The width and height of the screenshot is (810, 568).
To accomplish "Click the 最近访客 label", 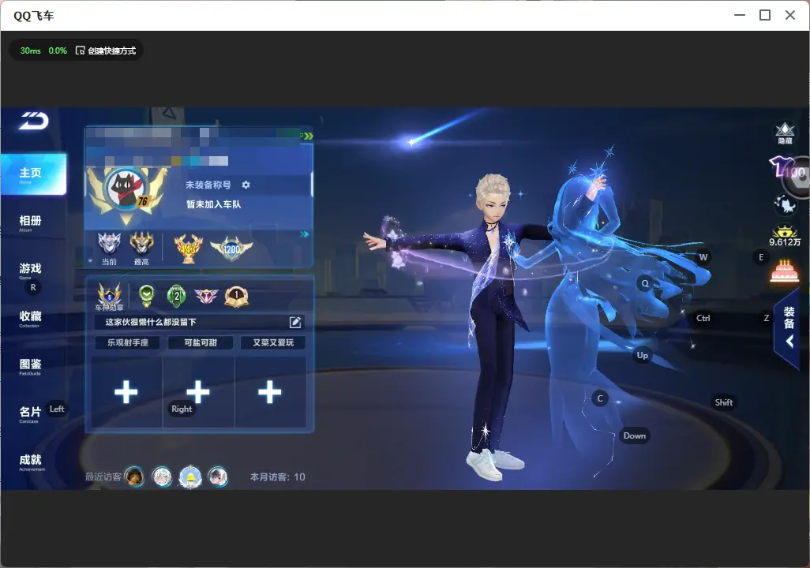I will (x=103, y=476).
